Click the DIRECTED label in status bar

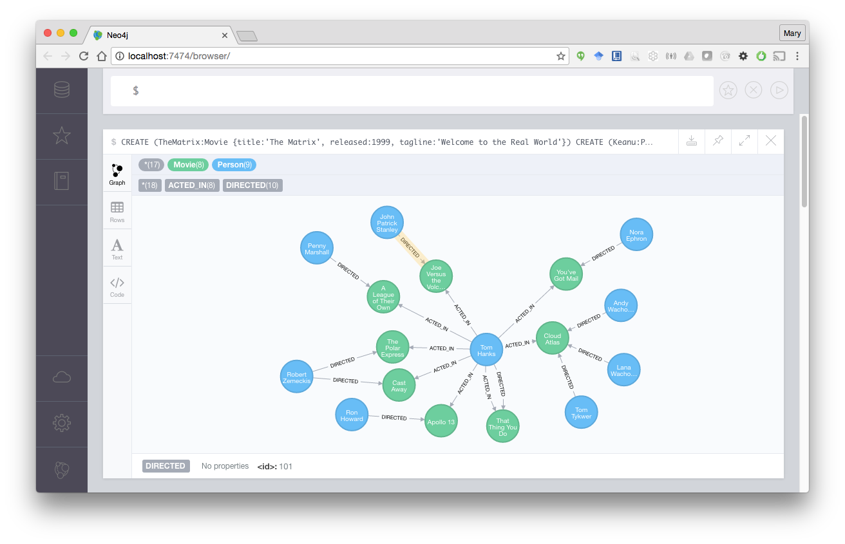(166, 466)
